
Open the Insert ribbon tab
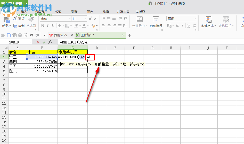coord(24,12)
